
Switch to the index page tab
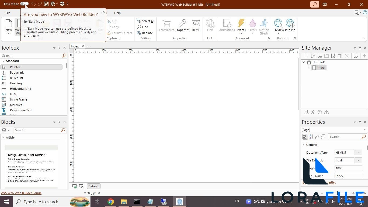click(74, 46)
